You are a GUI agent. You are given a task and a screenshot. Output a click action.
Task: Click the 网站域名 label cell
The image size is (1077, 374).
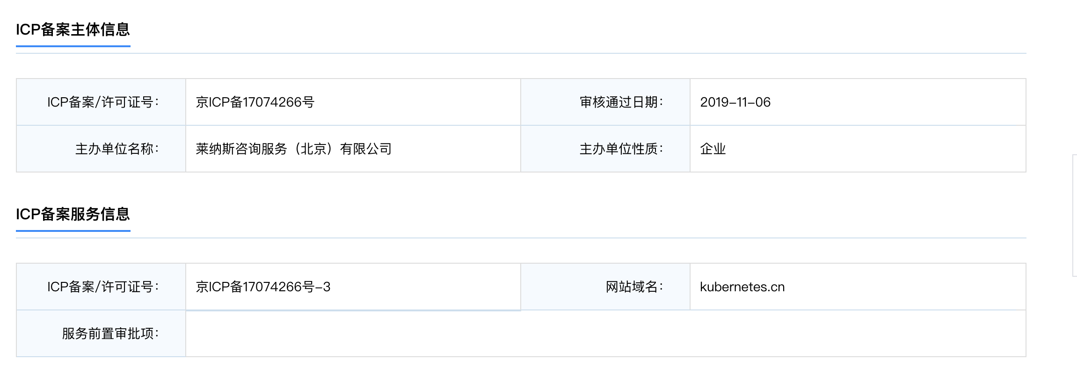point(605,287)
